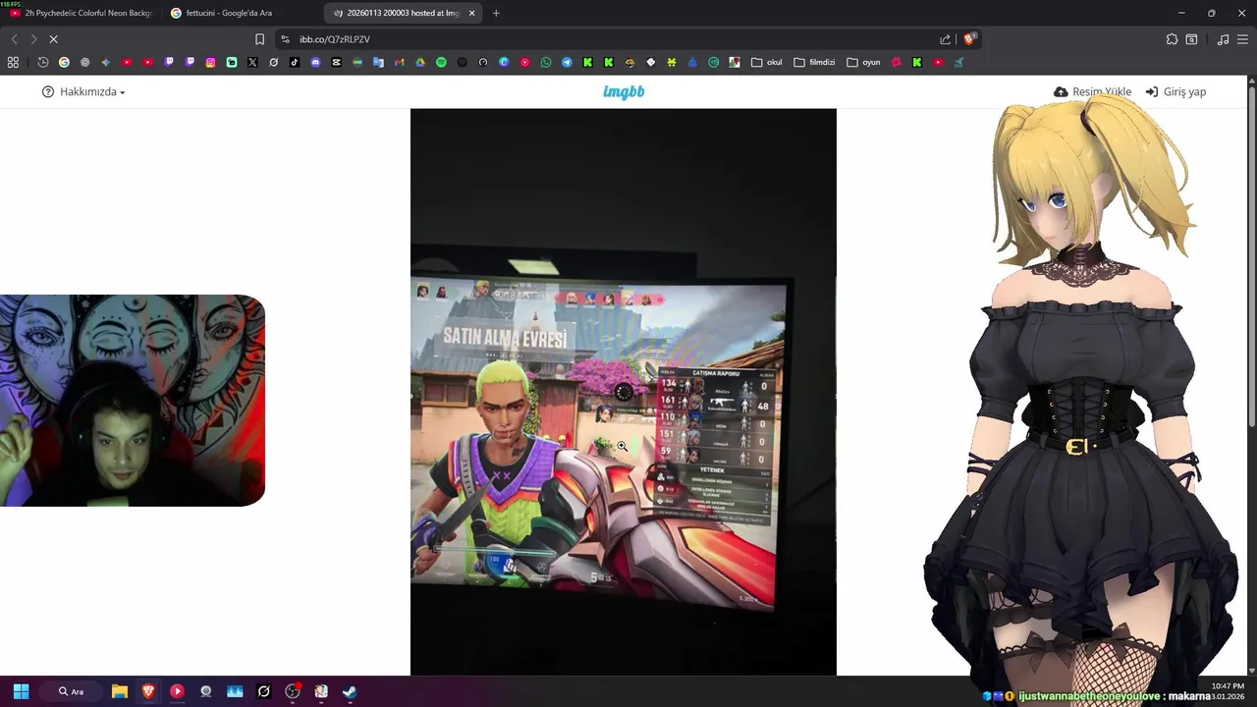This screenshot has width=1257, height=707.
Task: Expand the okul bookmarks folder
Action: coord(767,62)
